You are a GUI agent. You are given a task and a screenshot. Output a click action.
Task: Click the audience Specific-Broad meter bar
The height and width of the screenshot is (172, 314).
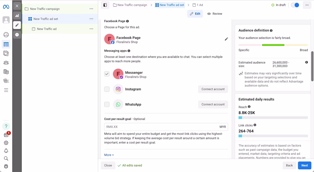click(x=273, y=45)
